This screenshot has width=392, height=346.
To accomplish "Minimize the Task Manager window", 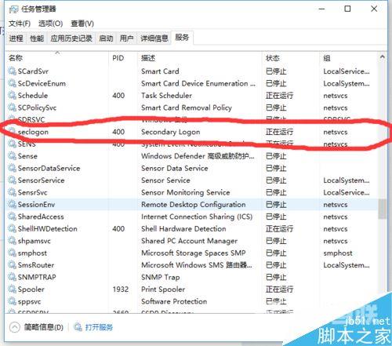I will [321, 9].
